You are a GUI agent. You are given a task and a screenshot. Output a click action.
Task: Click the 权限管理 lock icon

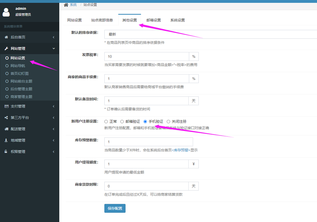point(6,152)
